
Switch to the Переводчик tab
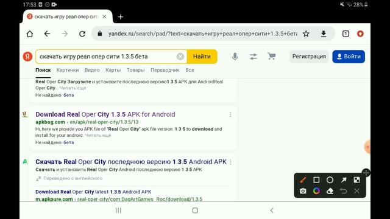point(165,70)
